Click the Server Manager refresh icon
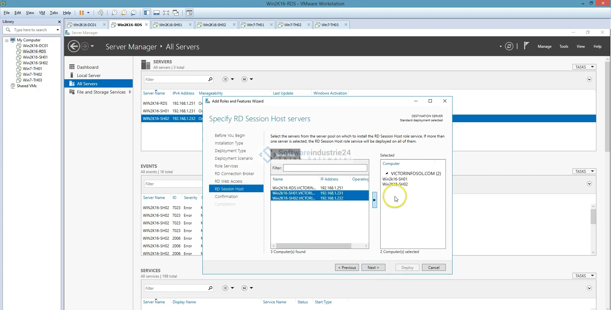 point(509,46)
